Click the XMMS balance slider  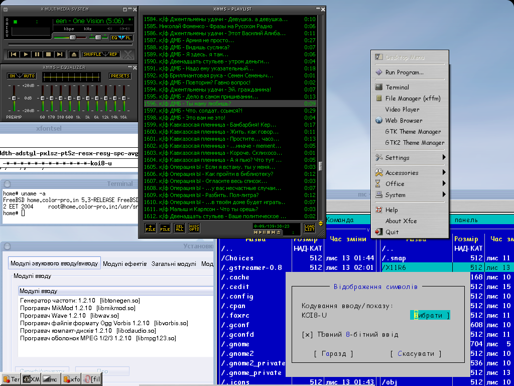pos(98,37)
